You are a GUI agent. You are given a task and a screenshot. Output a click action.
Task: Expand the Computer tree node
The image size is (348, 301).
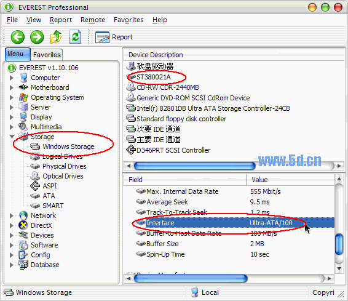point(11,78)
